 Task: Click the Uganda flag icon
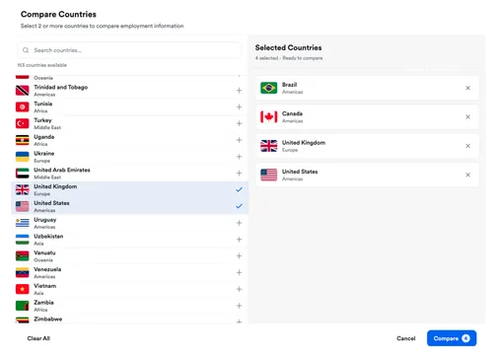click(x=23, y=140)
